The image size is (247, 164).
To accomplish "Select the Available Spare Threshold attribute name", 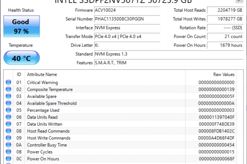I will tap(52, 103).
